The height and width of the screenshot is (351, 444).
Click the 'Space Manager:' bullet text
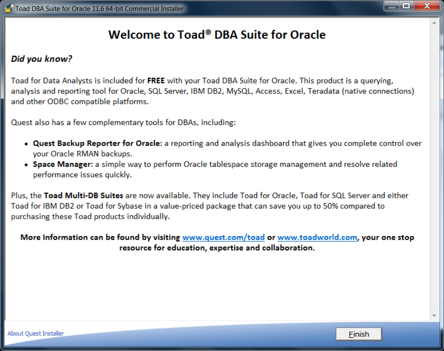pos(63,165)
